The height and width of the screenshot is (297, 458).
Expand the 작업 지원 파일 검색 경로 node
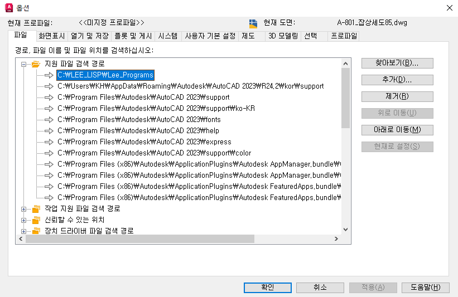[23, 209]
